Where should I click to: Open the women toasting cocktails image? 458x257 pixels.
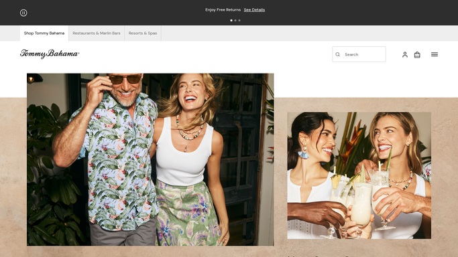[359, 175]
